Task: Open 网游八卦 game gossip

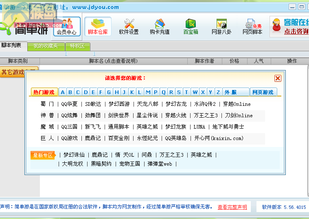Action: coord(221,26)
